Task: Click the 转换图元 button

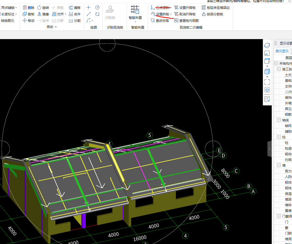Action: pos(8,21)
